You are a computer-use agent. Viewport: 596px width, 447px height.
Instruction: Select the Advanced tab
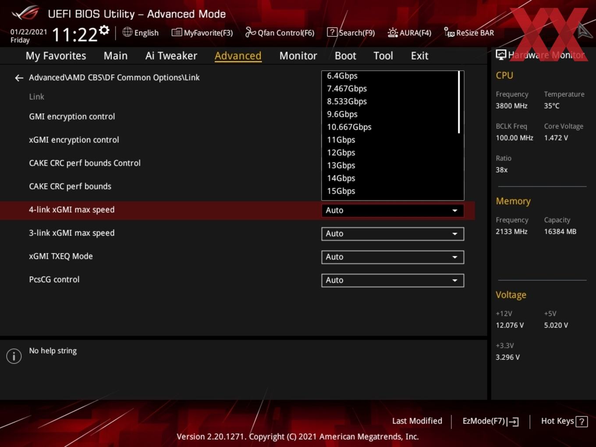point(238,56)
